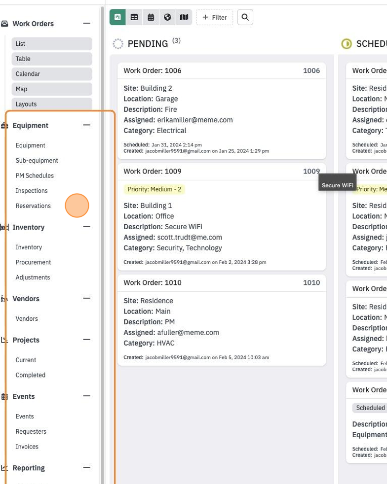The image size is (387, 484).
Task: Click Category: HVAC text
Action: tap(149, 343)
